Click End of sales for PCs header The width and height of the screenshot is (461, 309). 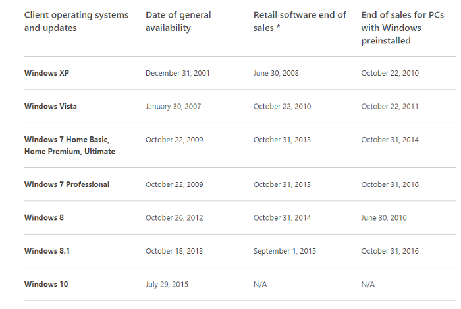pos(402,28)
